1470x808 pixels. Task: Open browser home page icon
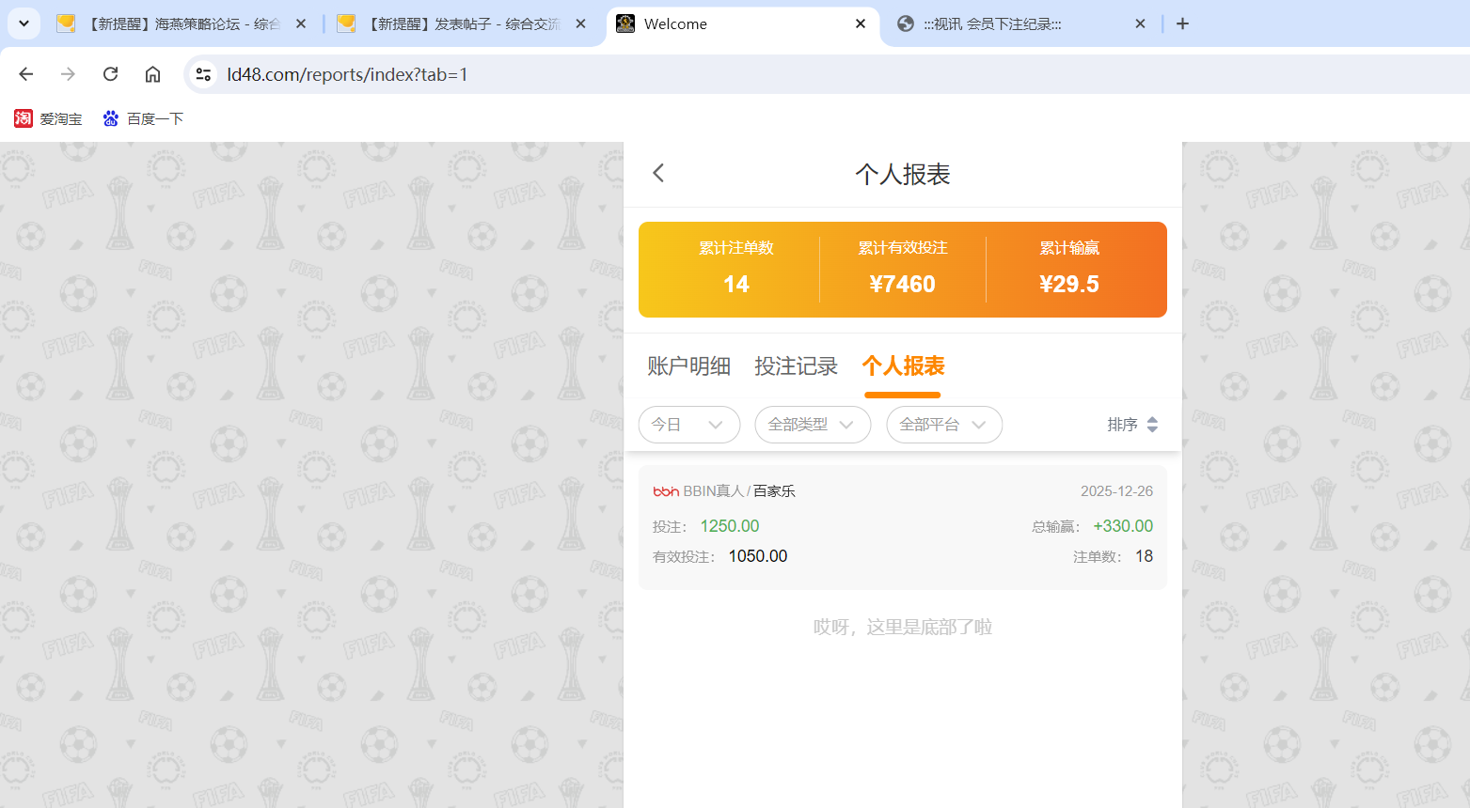(x=152, y=74)
